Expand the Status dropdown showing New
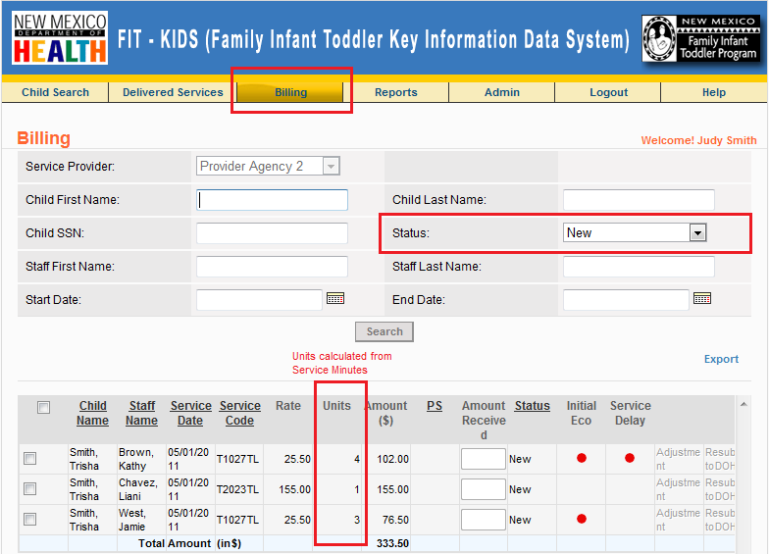The width and height of the screenshot is (769, 554). click(x=697, y=233)
